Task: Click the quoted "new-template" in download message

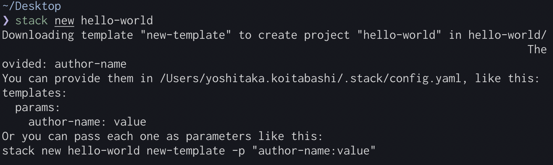Action: [x=186, y=35]
